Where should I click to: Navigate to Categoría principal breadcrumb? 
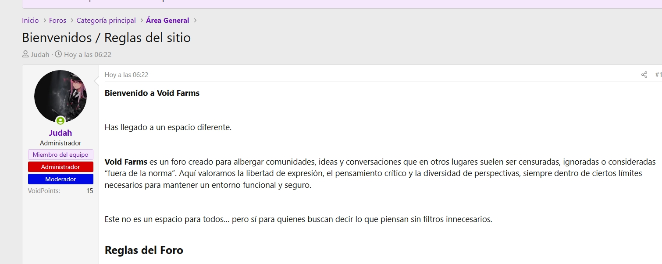[106, 21]
